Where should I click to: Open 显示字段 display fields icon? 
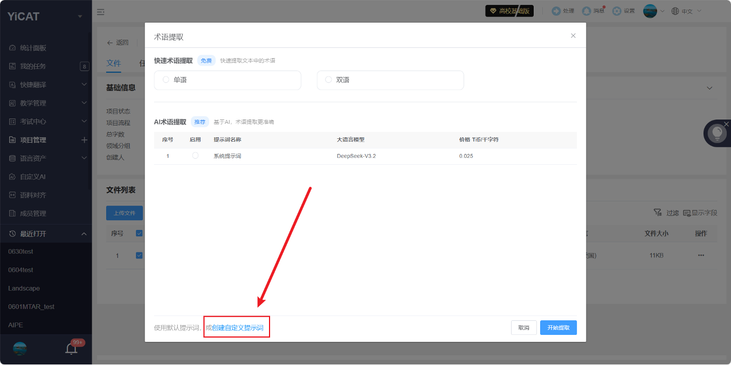(x=687, y=213)
